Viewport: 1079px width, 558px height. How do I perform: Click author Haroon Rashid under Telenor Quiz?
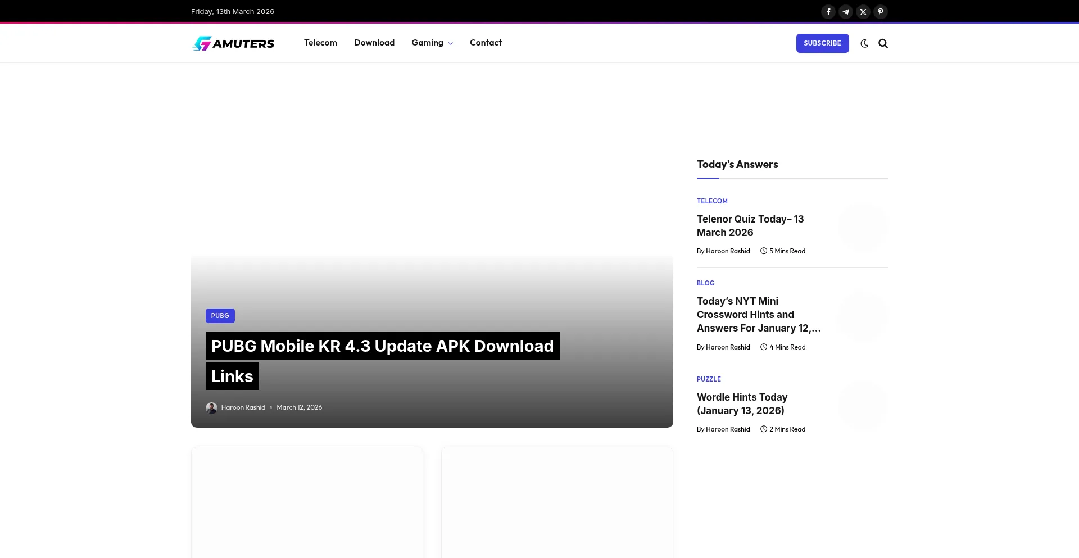coord(728,251)
